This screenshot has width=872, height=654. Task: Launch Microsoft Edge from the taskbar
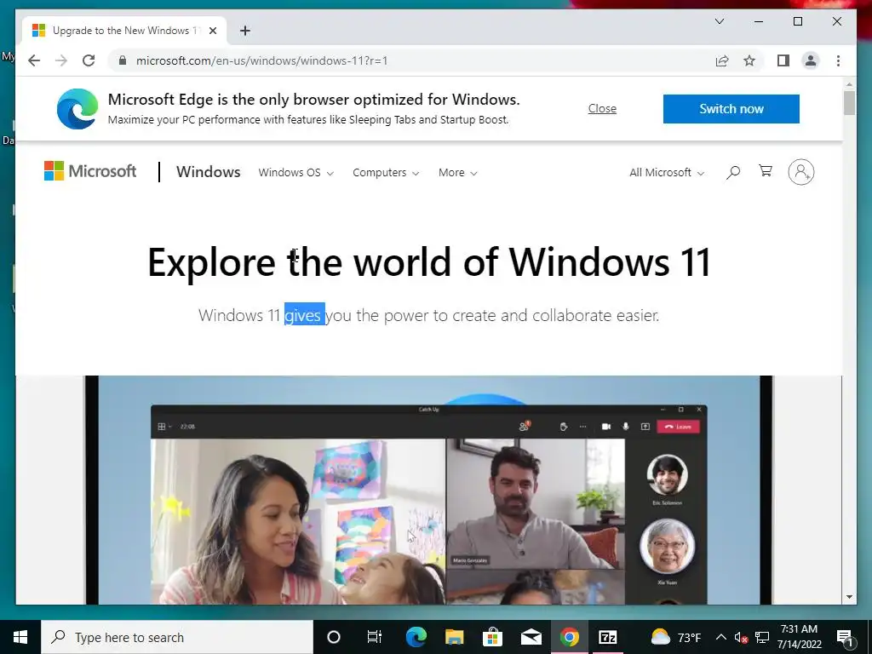(x=416, y=637)
